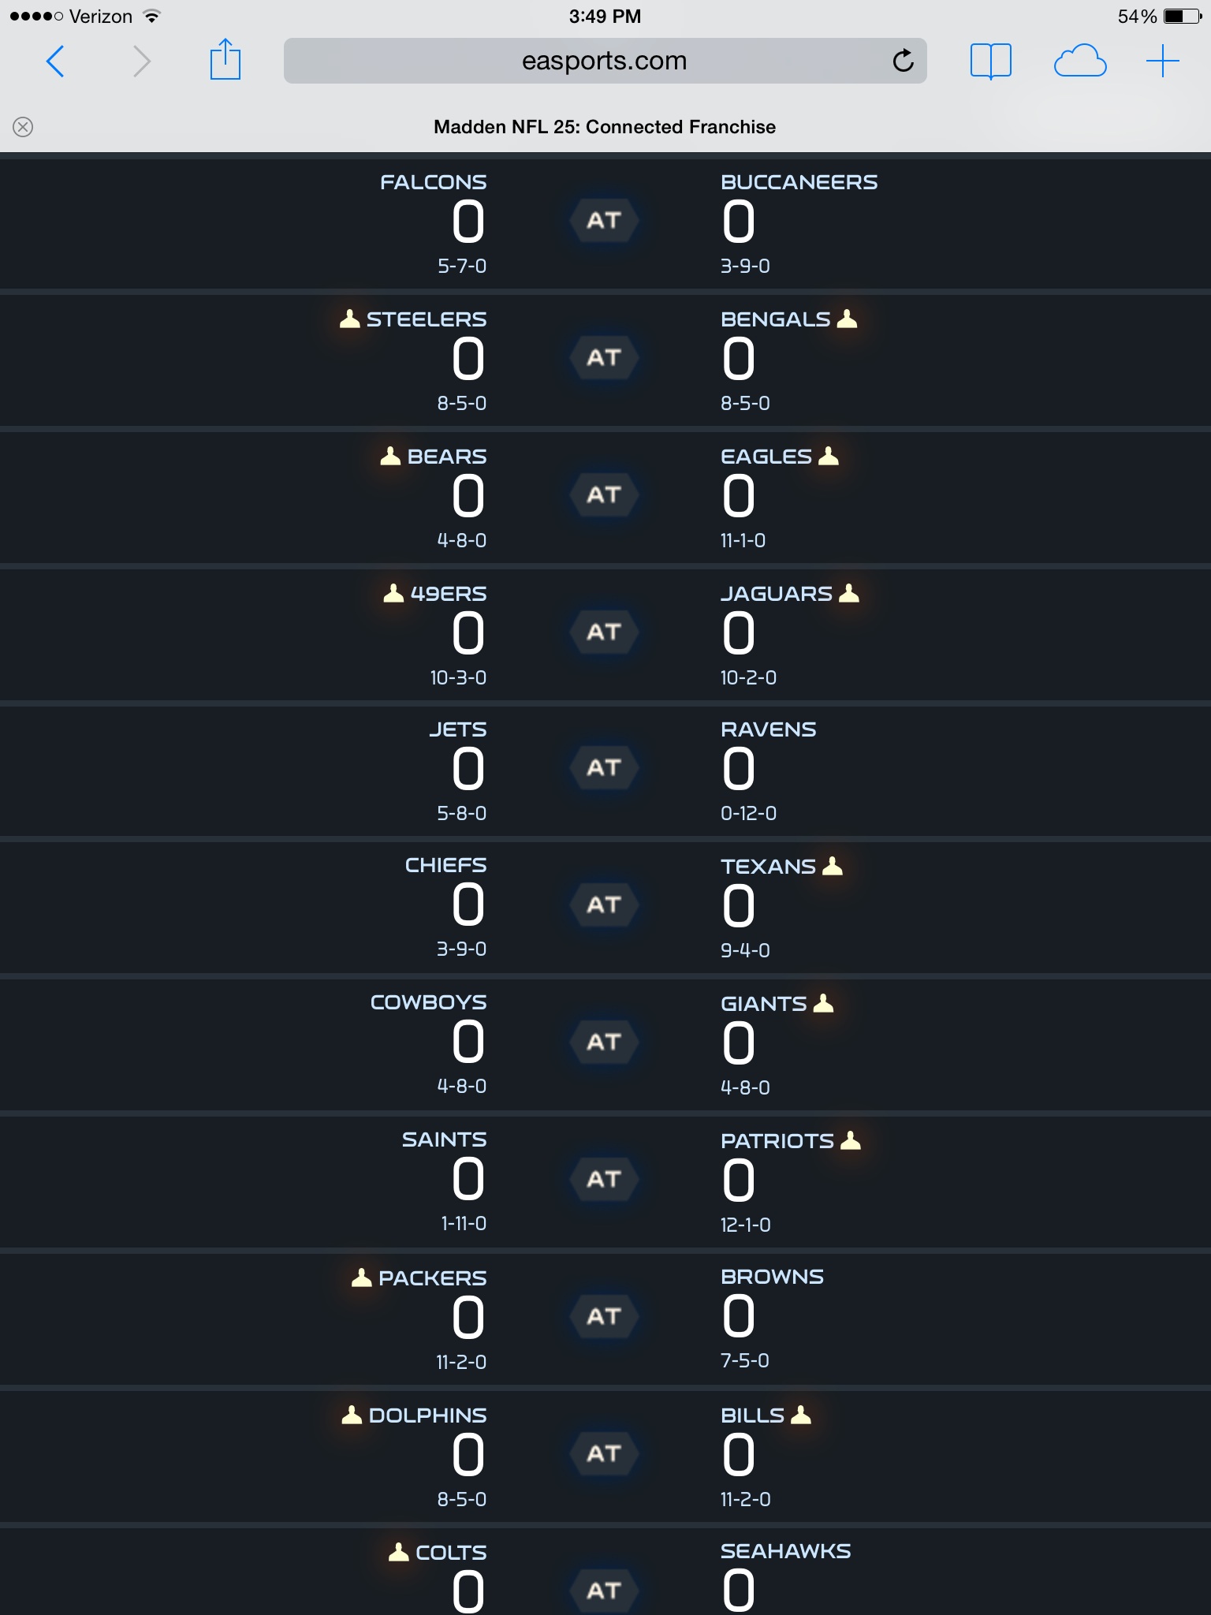Tap the AT badge for Saints–Patriots
This screenshot has height=1615, width=1211.
coord(604,1180)
